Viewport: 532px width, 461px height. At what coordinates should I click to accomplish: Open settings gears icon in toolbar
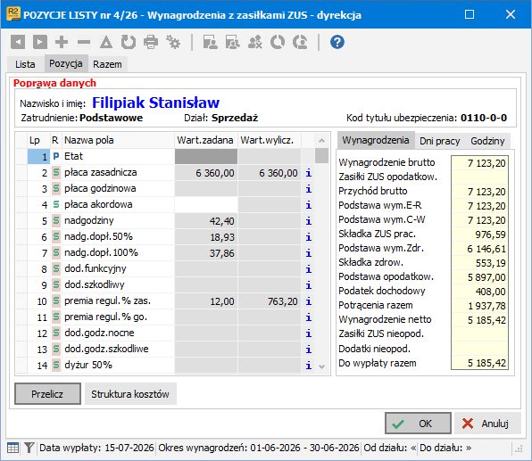[x=173, y=43]
